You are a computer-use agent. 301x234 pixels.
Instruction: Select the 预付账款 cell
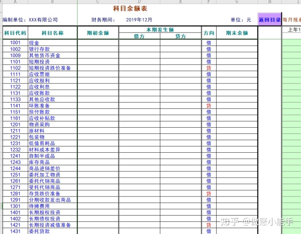point(52,112)
